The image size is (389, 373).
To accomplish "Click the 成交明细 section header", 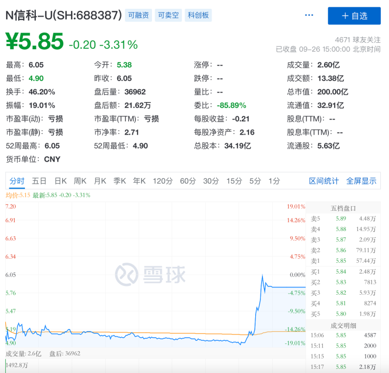I will coord(343,325).
